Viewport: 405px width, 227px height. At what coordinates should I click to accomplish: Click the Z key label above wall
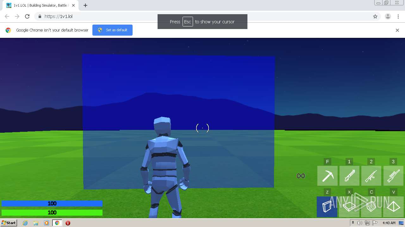click(327, 192)
